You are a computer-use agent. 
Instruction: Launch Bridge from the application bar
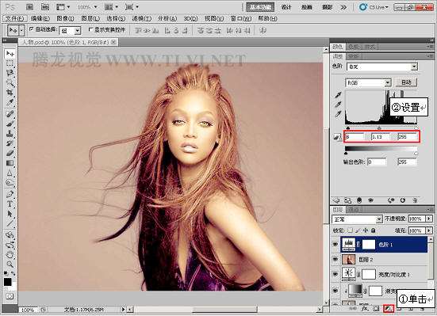click(x=29, y=7)
